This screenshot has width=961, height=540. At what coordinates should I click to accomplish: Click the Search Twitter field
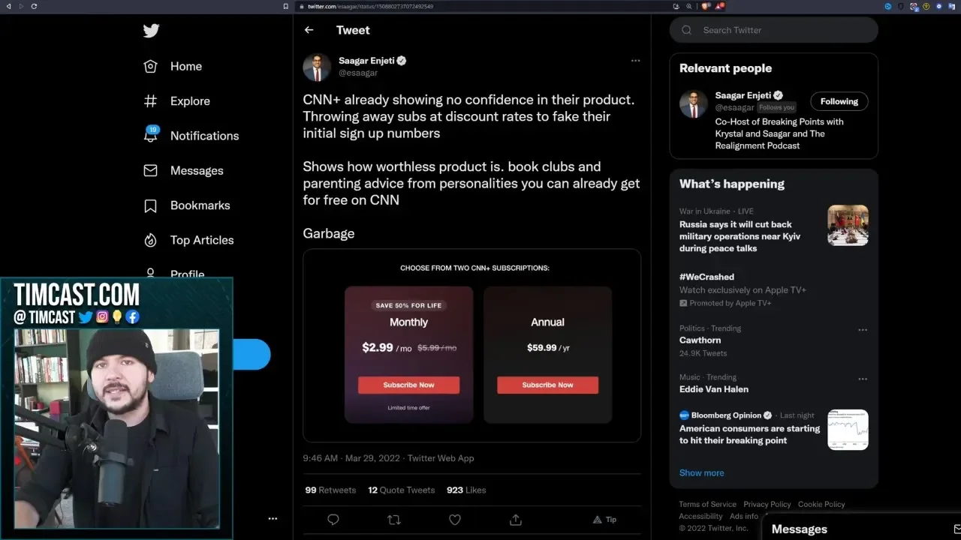pyautogui.click(x=781, y=30)
